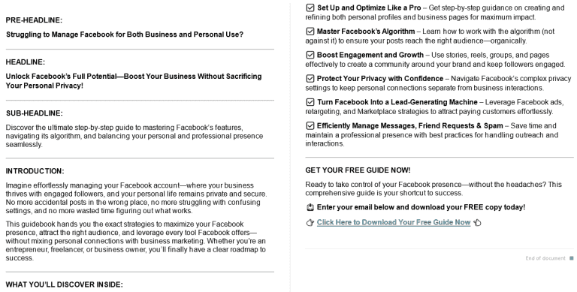Click the Struggling to Manage Facebook pre-headline text

point(125,35)
